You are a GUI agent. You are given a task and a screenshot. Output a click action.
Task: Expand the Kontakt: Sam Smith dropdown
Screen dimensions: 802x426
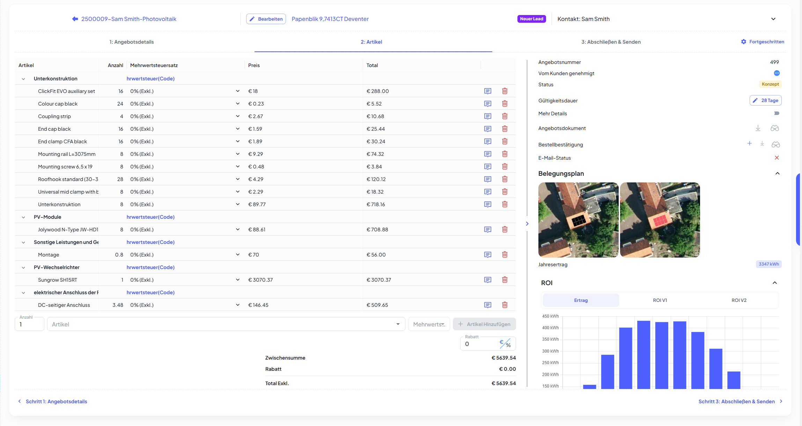click(x=773, y=19)
